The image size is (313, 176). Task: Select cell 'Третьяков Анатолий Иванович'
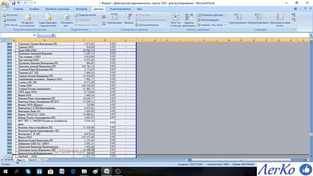(x=45, y=53)
